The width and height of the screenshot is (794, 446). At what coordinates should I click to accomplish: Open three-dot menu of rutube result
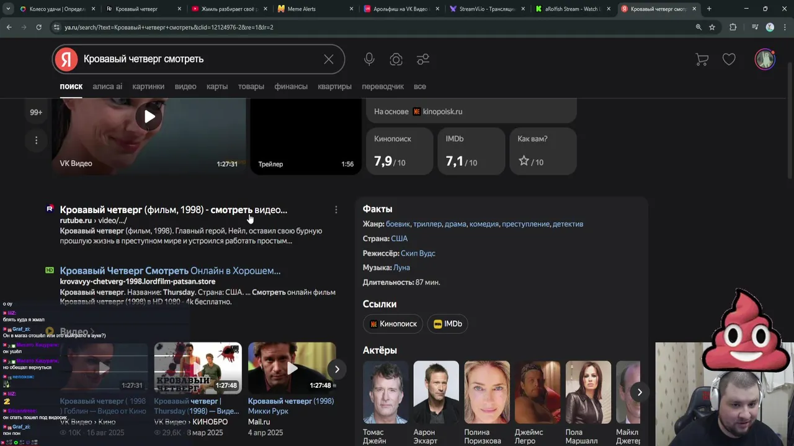(x=336, y=210)
